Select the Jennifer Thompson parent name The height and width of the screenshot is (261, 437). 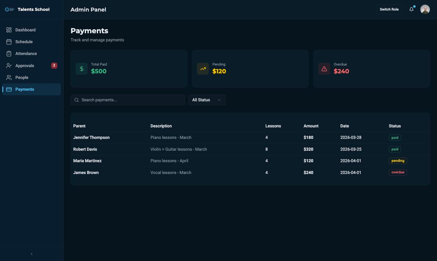[91, 137]
